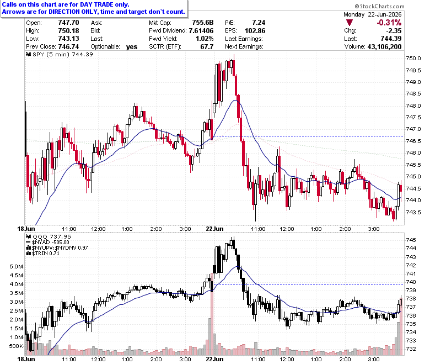Click the blue dashed line on QQQ chart
The height and width of the screenshot is (364, 430).
309,284
